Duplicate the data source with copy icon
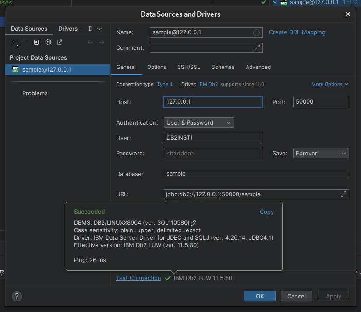This screenshot has height=312, width=361. [37, 42]
